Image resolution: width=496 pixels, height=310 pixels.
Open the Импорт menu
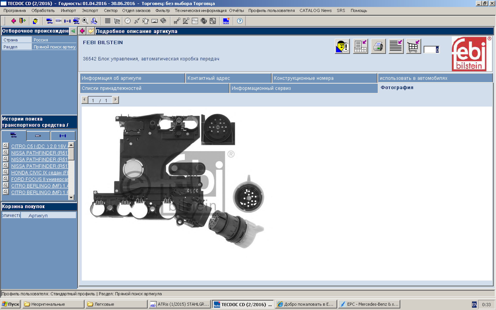click(x=68, y=11)
